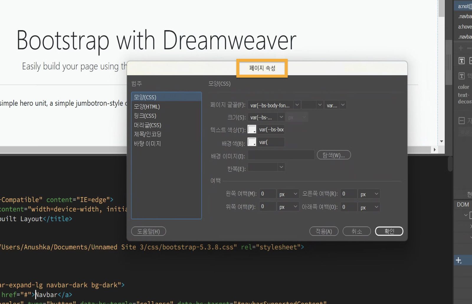This screenshot has height=304, width=472.
Task: Select the 모양(CSS) category
Action: point(166,97)
